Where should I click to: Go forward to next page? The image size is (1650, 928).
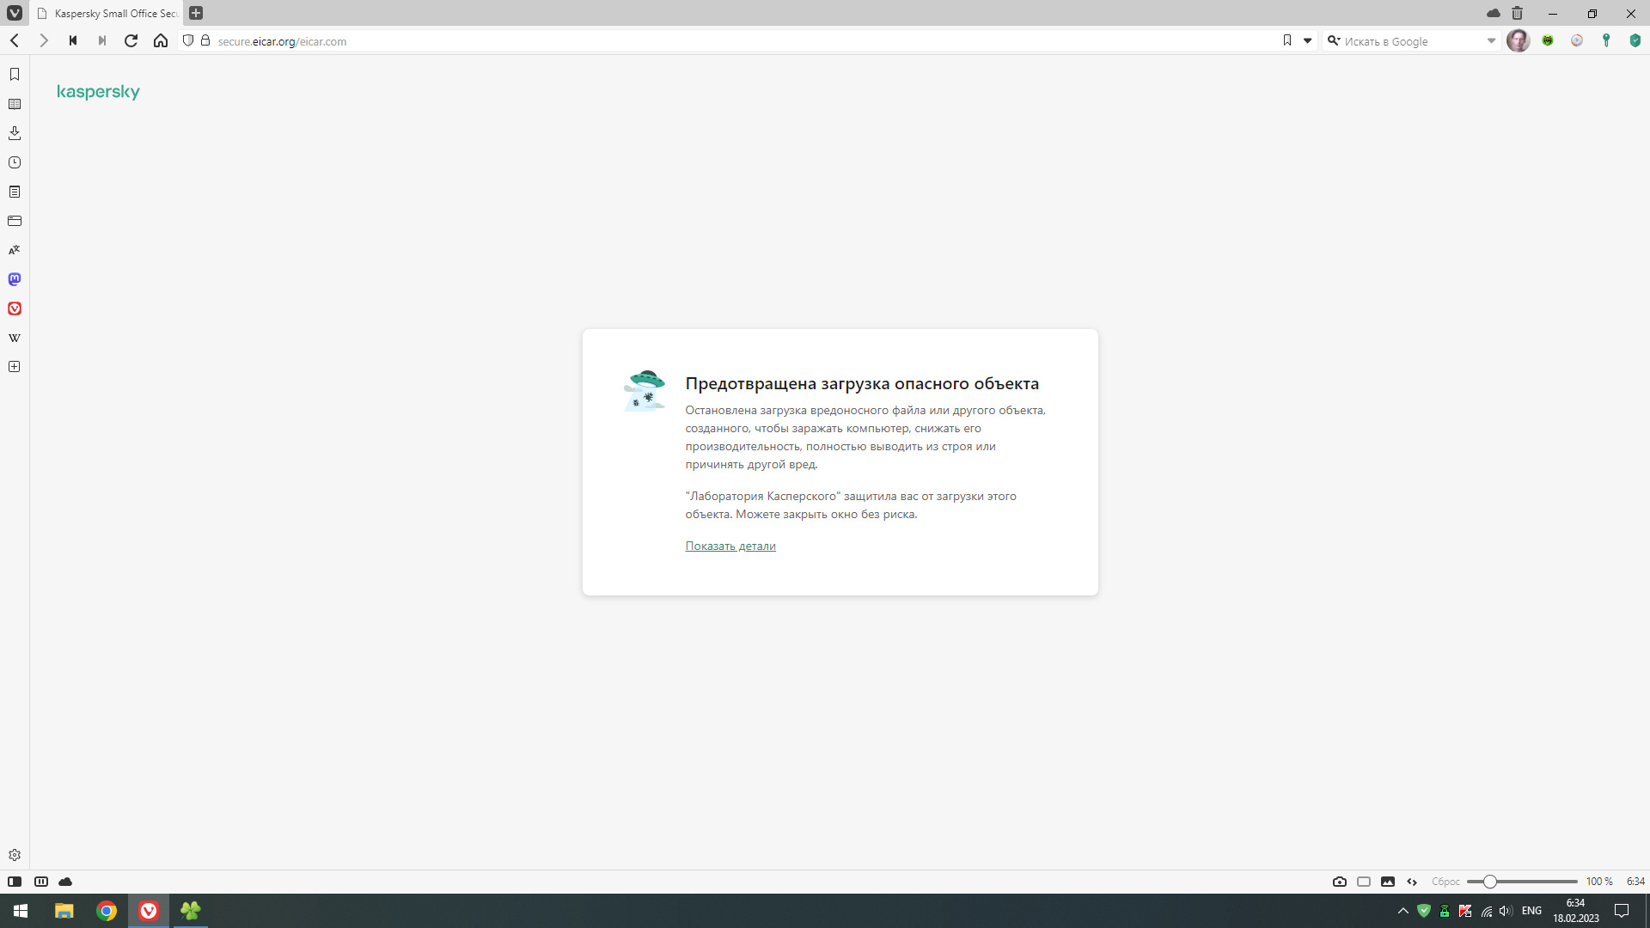(x=44, y=40)
